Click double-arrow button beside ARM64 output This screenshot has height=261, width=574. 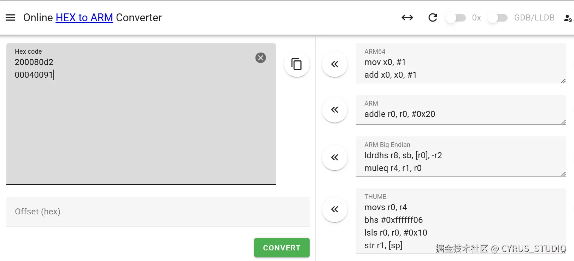pyautogui.click(x=335, y=64)
